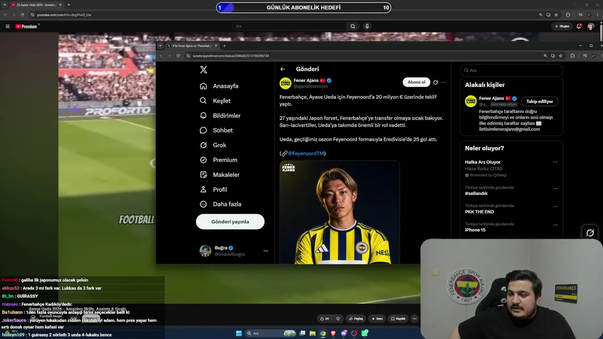Screen dimensions: 603x339
Task: Open the video's more actions ellipsis
Action: pos(415,319)
